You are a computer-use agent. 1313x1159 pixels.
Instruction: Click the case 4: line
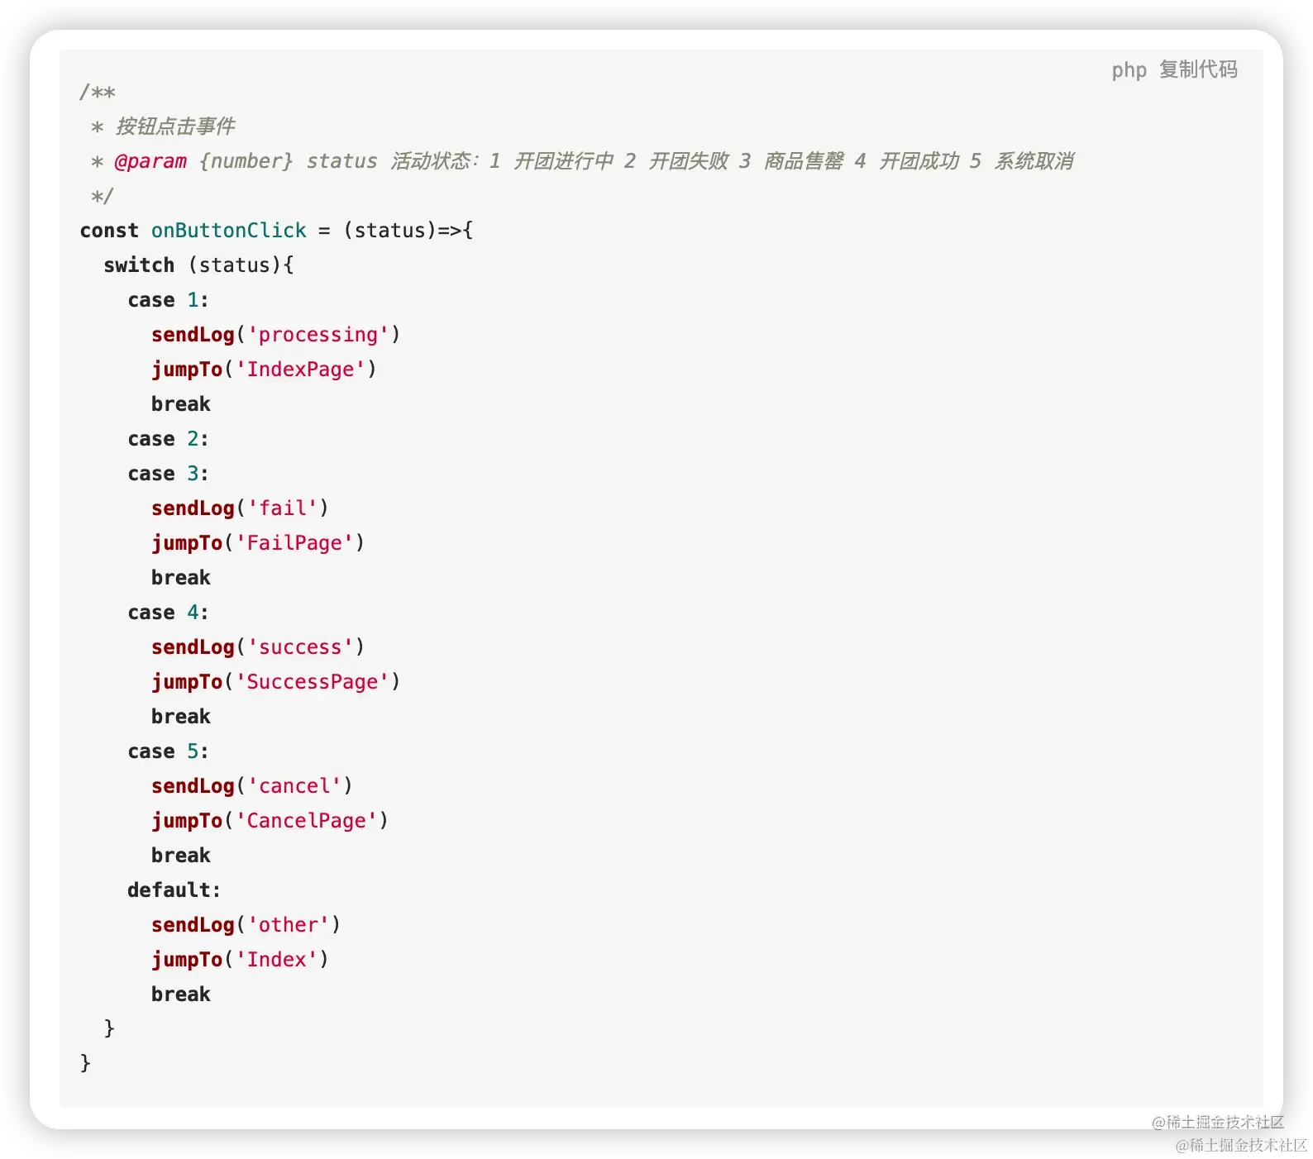pos(168,613)
